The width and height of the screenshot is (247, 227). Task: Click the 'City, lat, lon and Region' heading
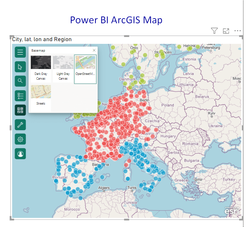pos(42,39)
